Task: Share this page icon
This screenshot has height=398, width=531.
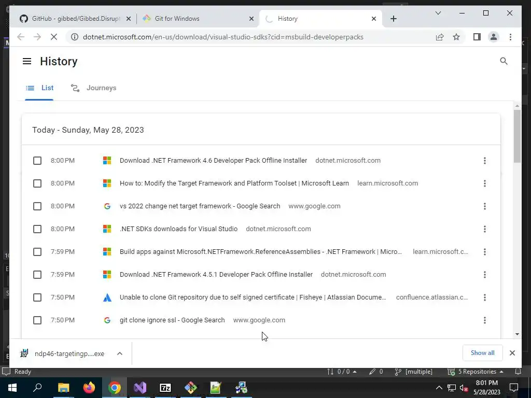Action: (440, 37)
